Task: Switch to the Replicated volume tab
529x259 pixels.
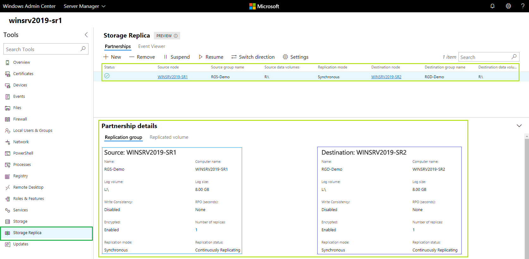Action: coord(169,137)
